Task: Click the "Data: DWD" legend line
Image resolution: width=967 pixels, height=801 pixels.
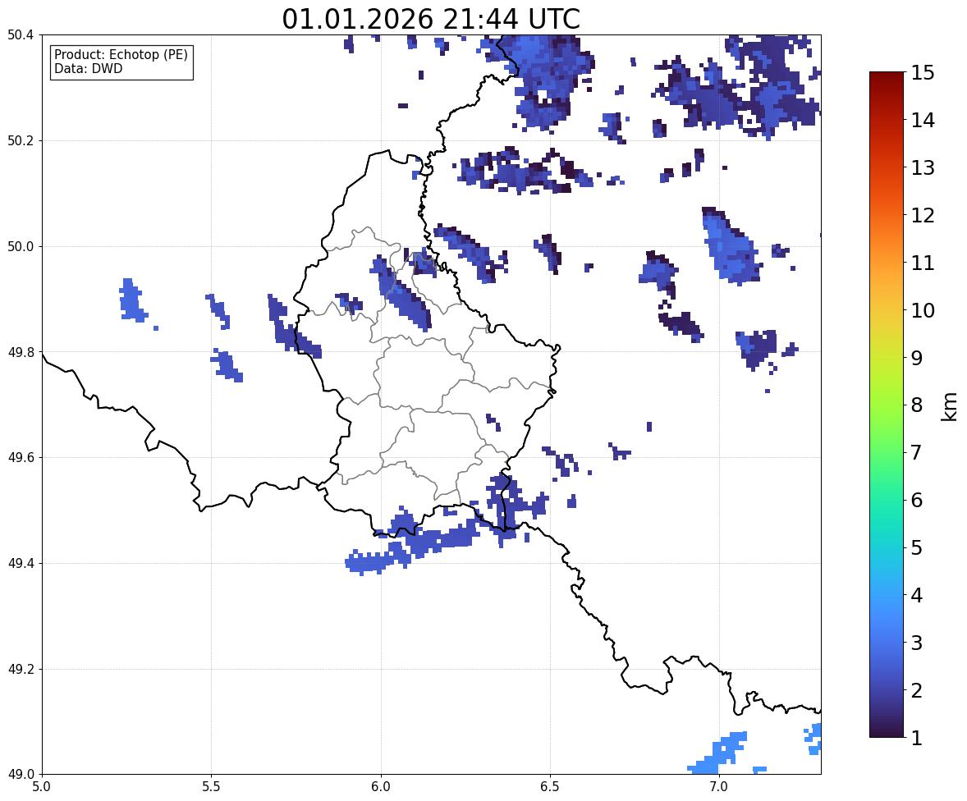Action: pyautogui.click(x=88, y=68)
